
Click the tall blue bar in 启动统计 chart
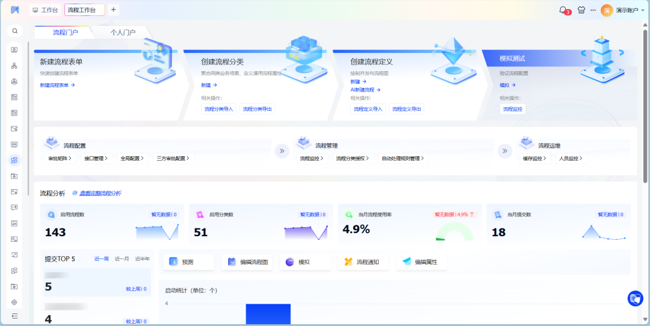click(268, 313)
